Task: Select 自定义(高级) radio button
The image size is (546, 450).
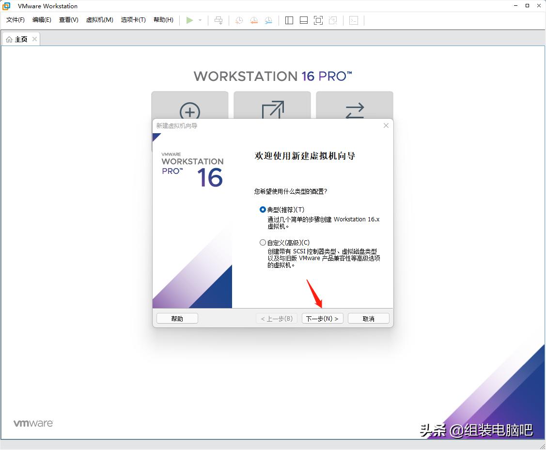Action: [x=262, y=242]
